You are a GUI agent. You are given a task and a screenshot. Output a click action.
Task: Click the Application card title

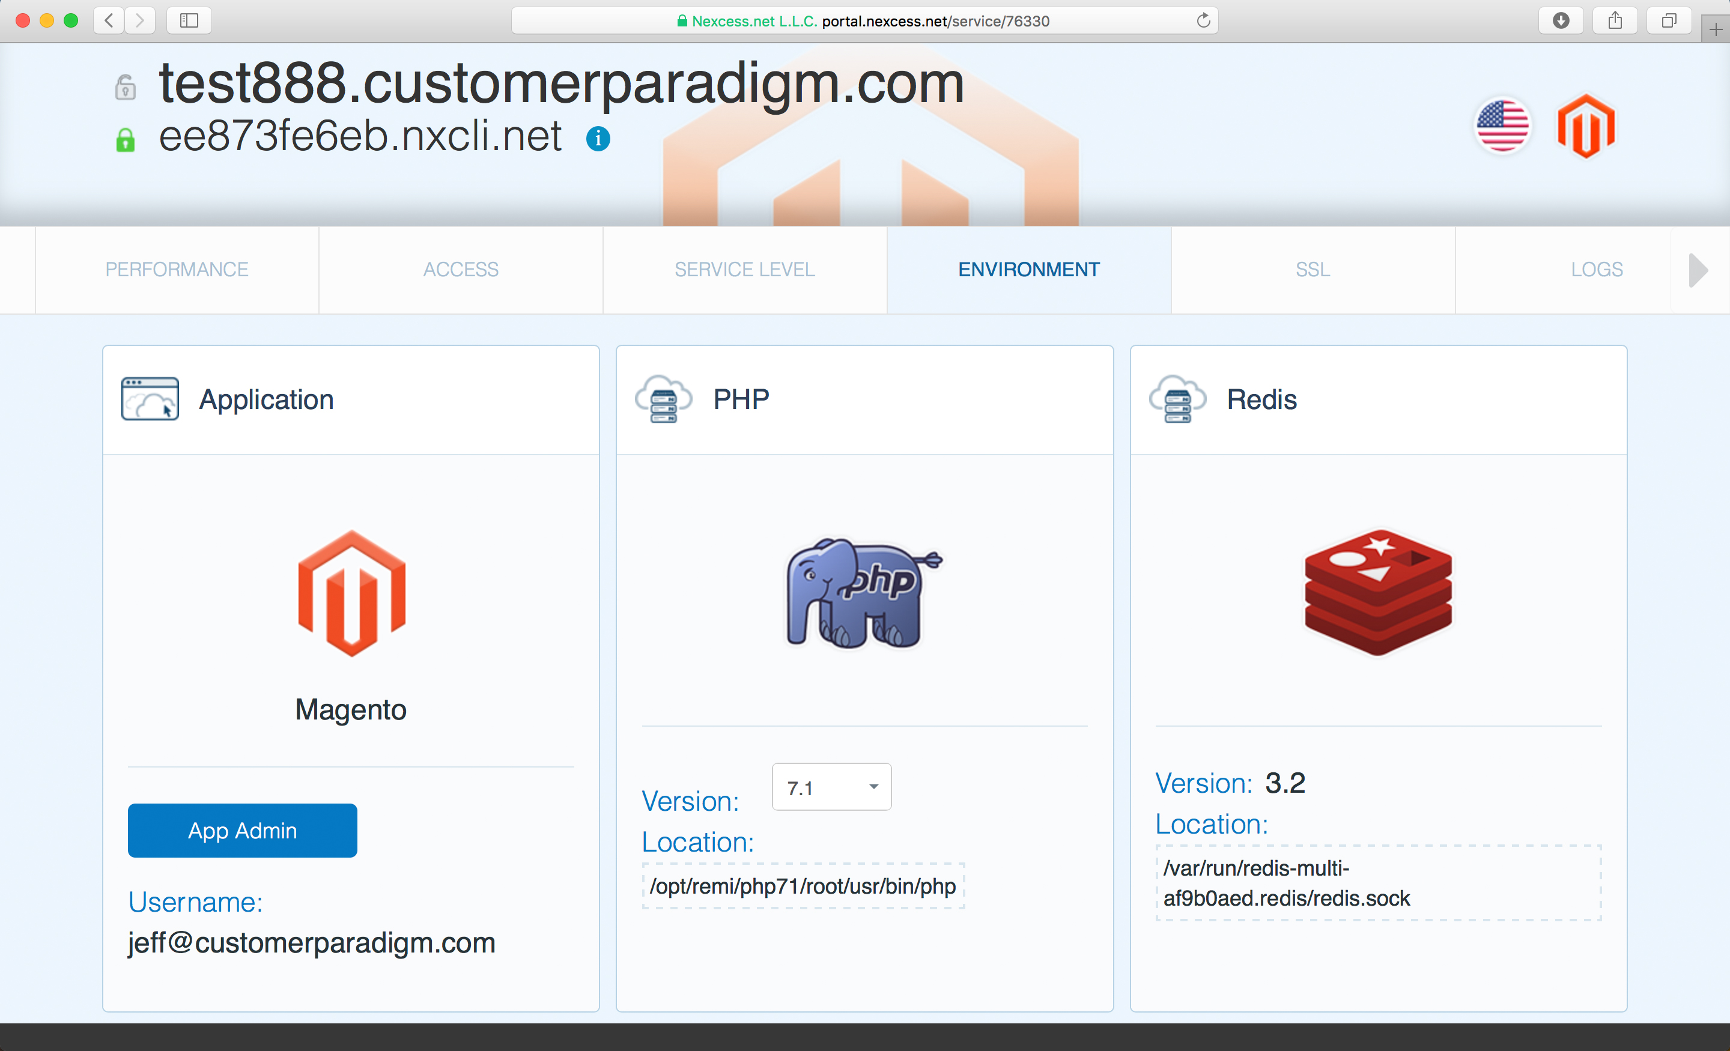point(267,399)
